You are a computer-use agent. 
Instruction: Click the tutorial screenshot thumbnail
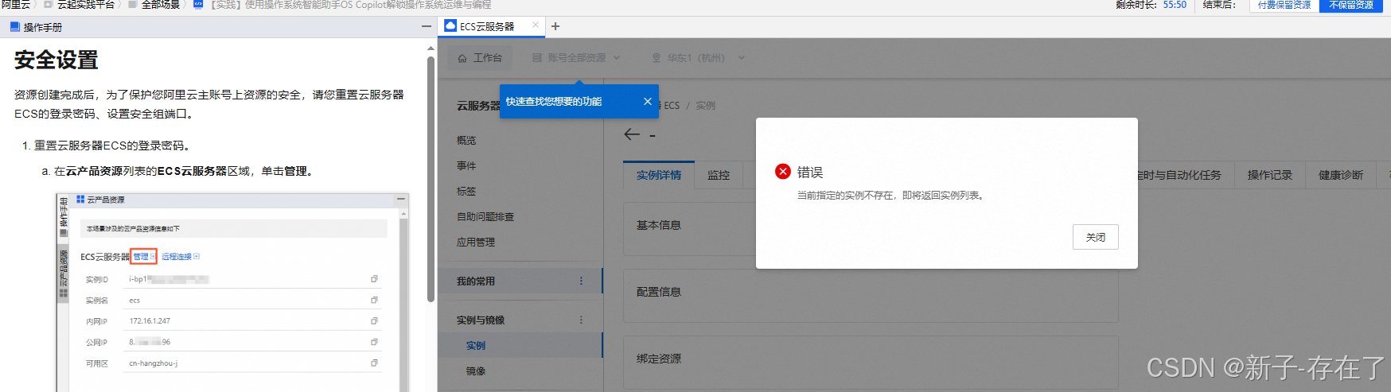(x=232, y=292)
